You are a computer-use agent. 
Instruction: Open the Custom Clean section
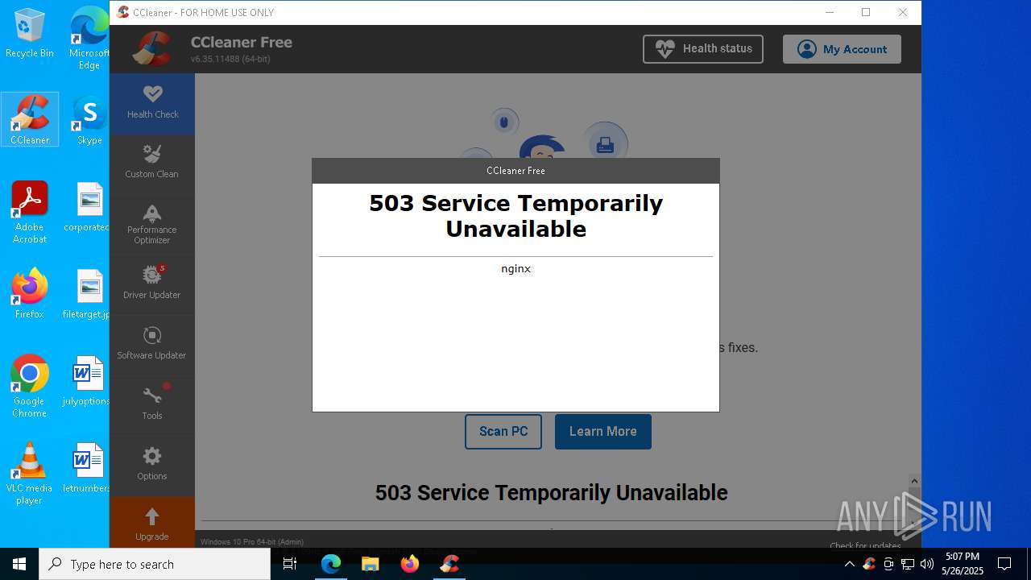pyautogui.click(x=152, y=164)
